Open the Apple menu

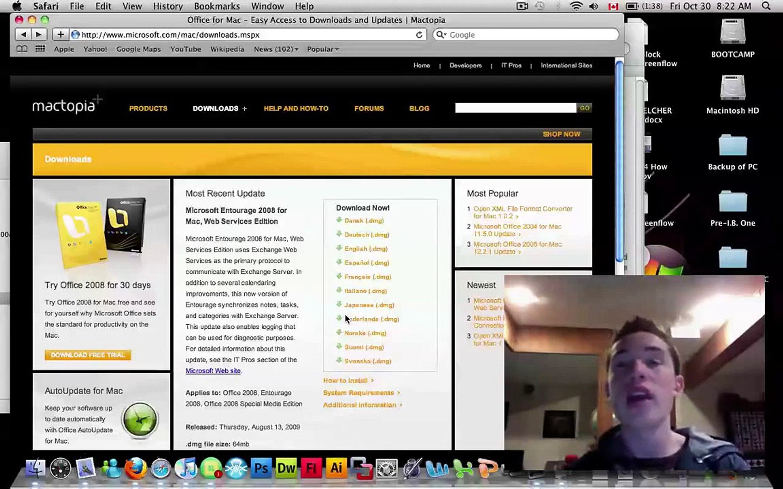click(17, 6)
